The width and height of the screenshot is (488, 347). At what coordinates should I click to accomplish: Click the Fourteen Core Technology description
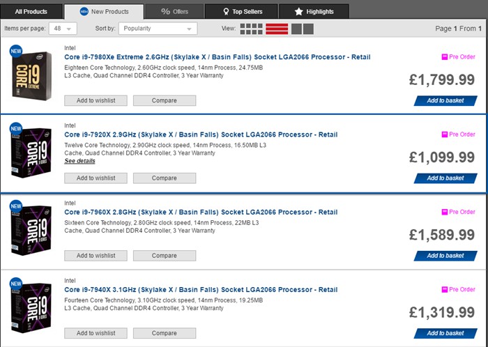tap(164, 304)
